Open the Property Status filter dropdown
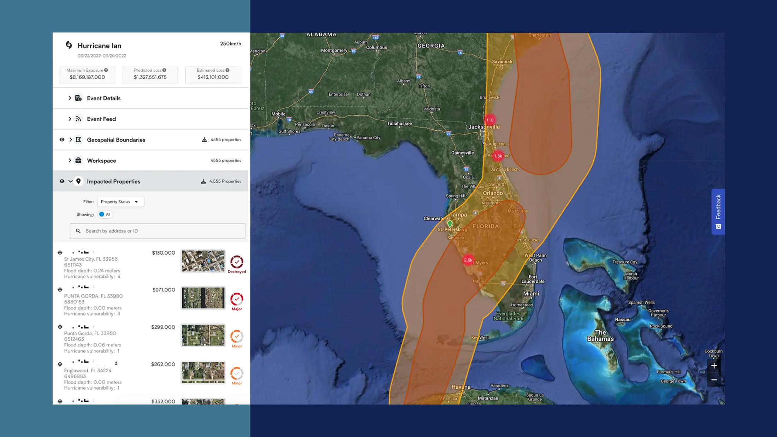 point(120,202)
